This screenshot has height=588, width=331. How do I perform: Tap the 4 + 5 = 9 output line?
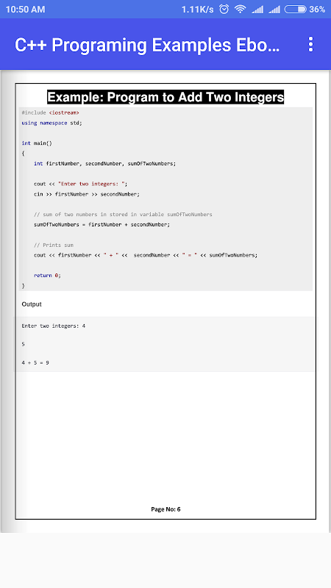tap(35, 363)
